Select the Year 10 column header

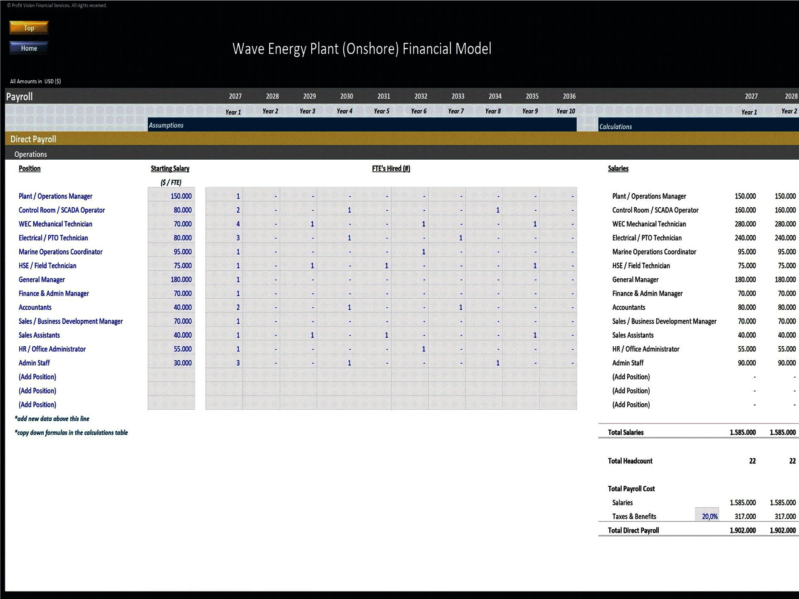[x=566, y=111]
